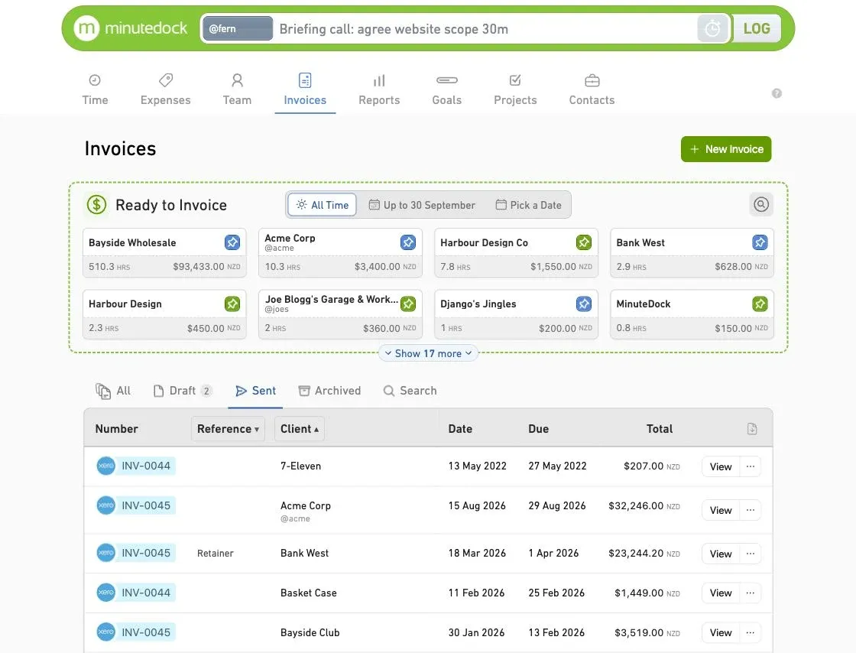Open INV-0045 for Bank West
Screen dimensions: 856x653
146,553
